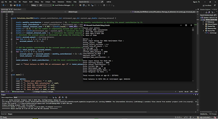
Task: Open Show output from Build dropdown
Action: coord(30,97)
